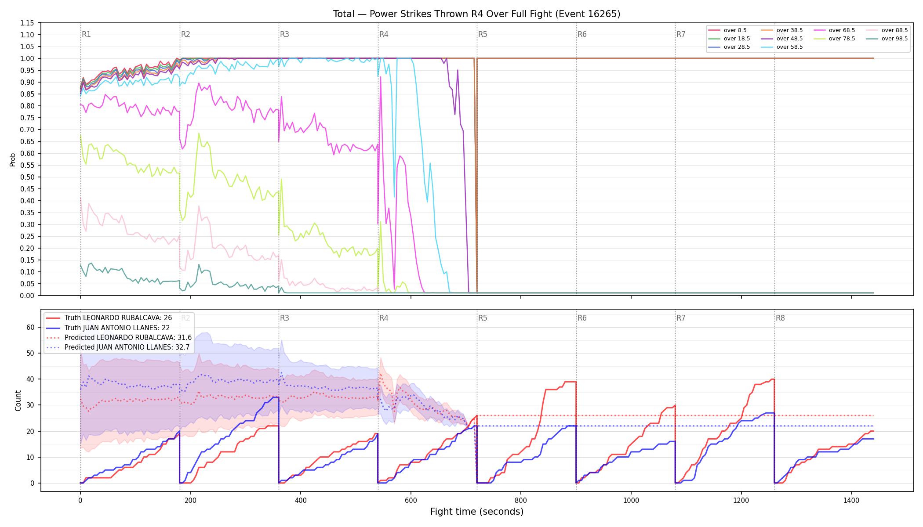Click the chart title about Power Strikes Thrown

(x=476, y=14)
